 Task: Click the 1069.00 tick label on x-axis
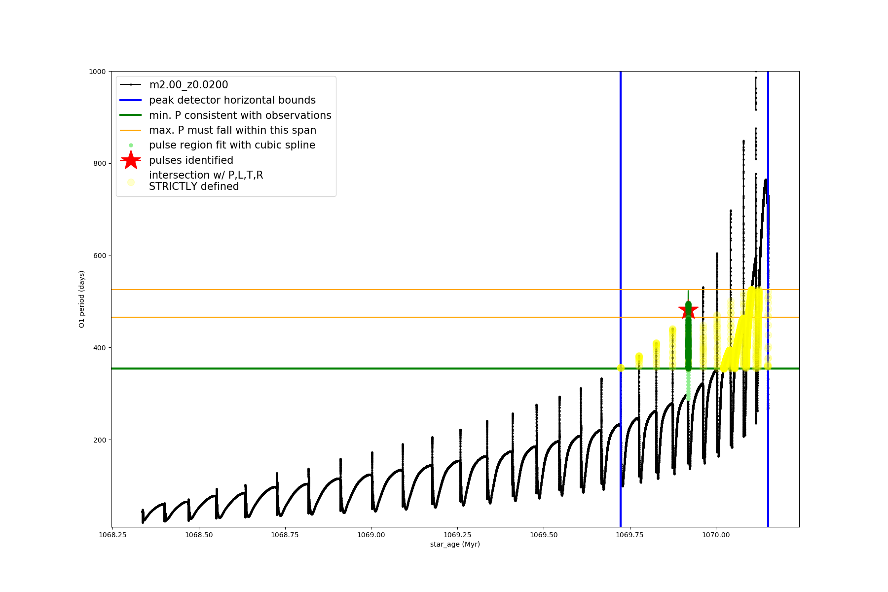click(371, 535)
